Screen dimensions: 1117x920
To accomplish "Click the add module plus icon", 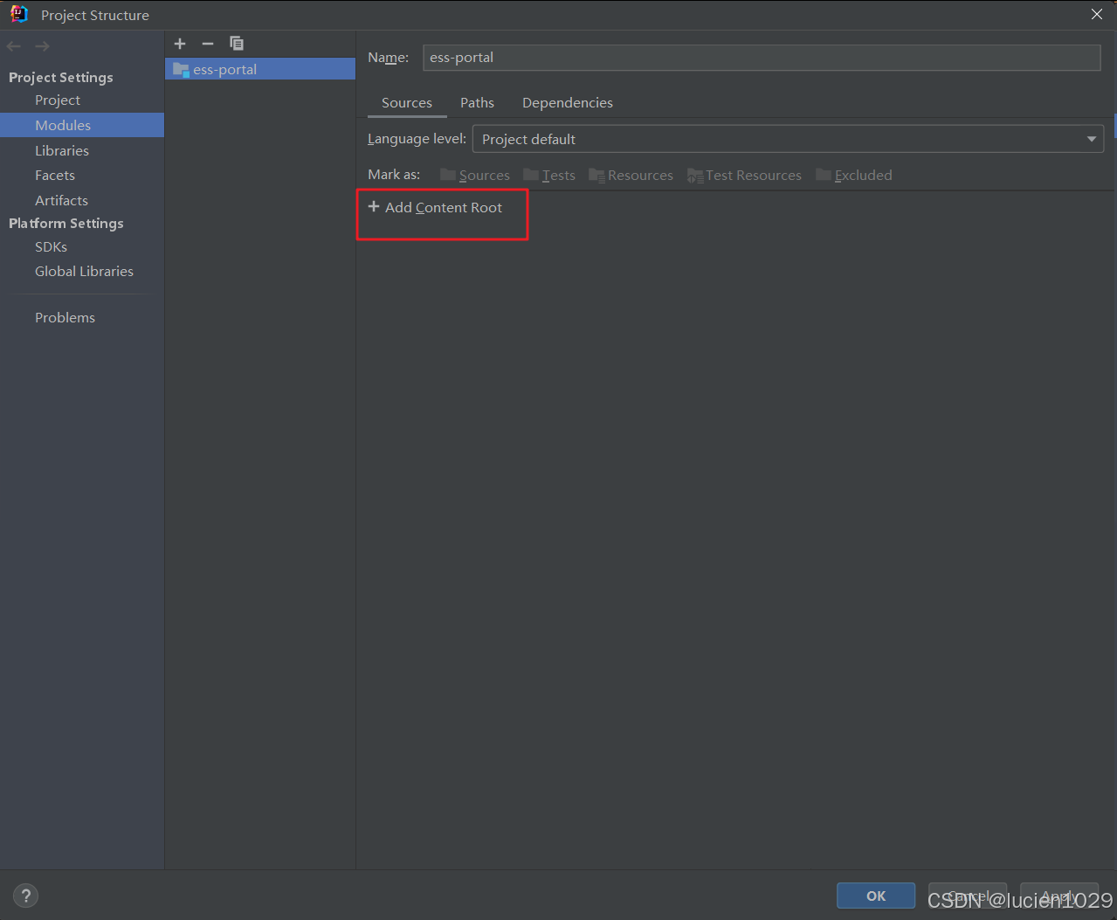I will click(180, 44).
